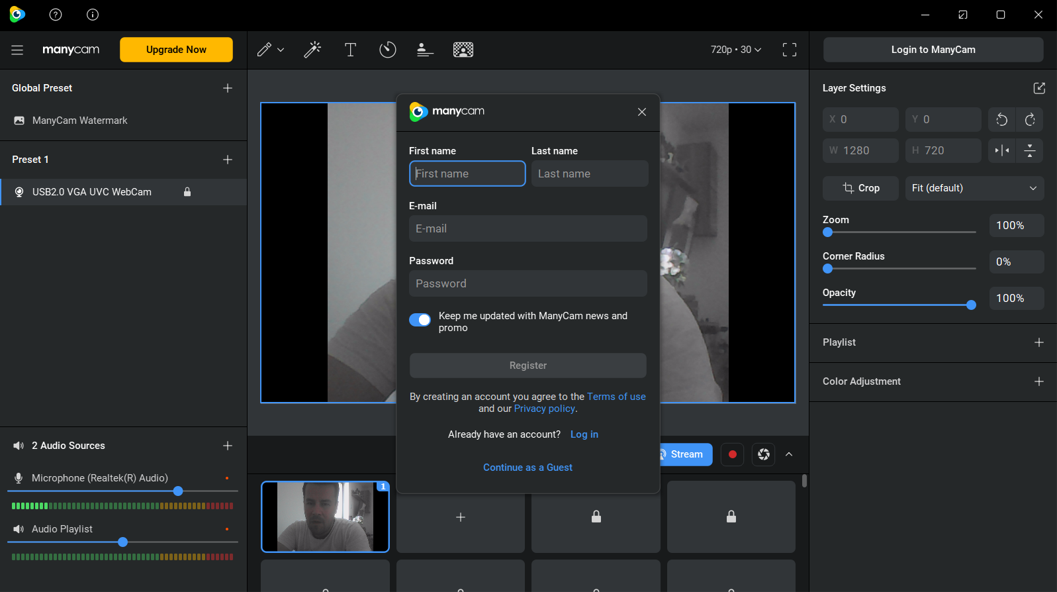The height and width of the screenshot is (592, 1057).
Task: Click the lock icon on USB2.0 VGA UVC WebCam
Action: point(187,192)
